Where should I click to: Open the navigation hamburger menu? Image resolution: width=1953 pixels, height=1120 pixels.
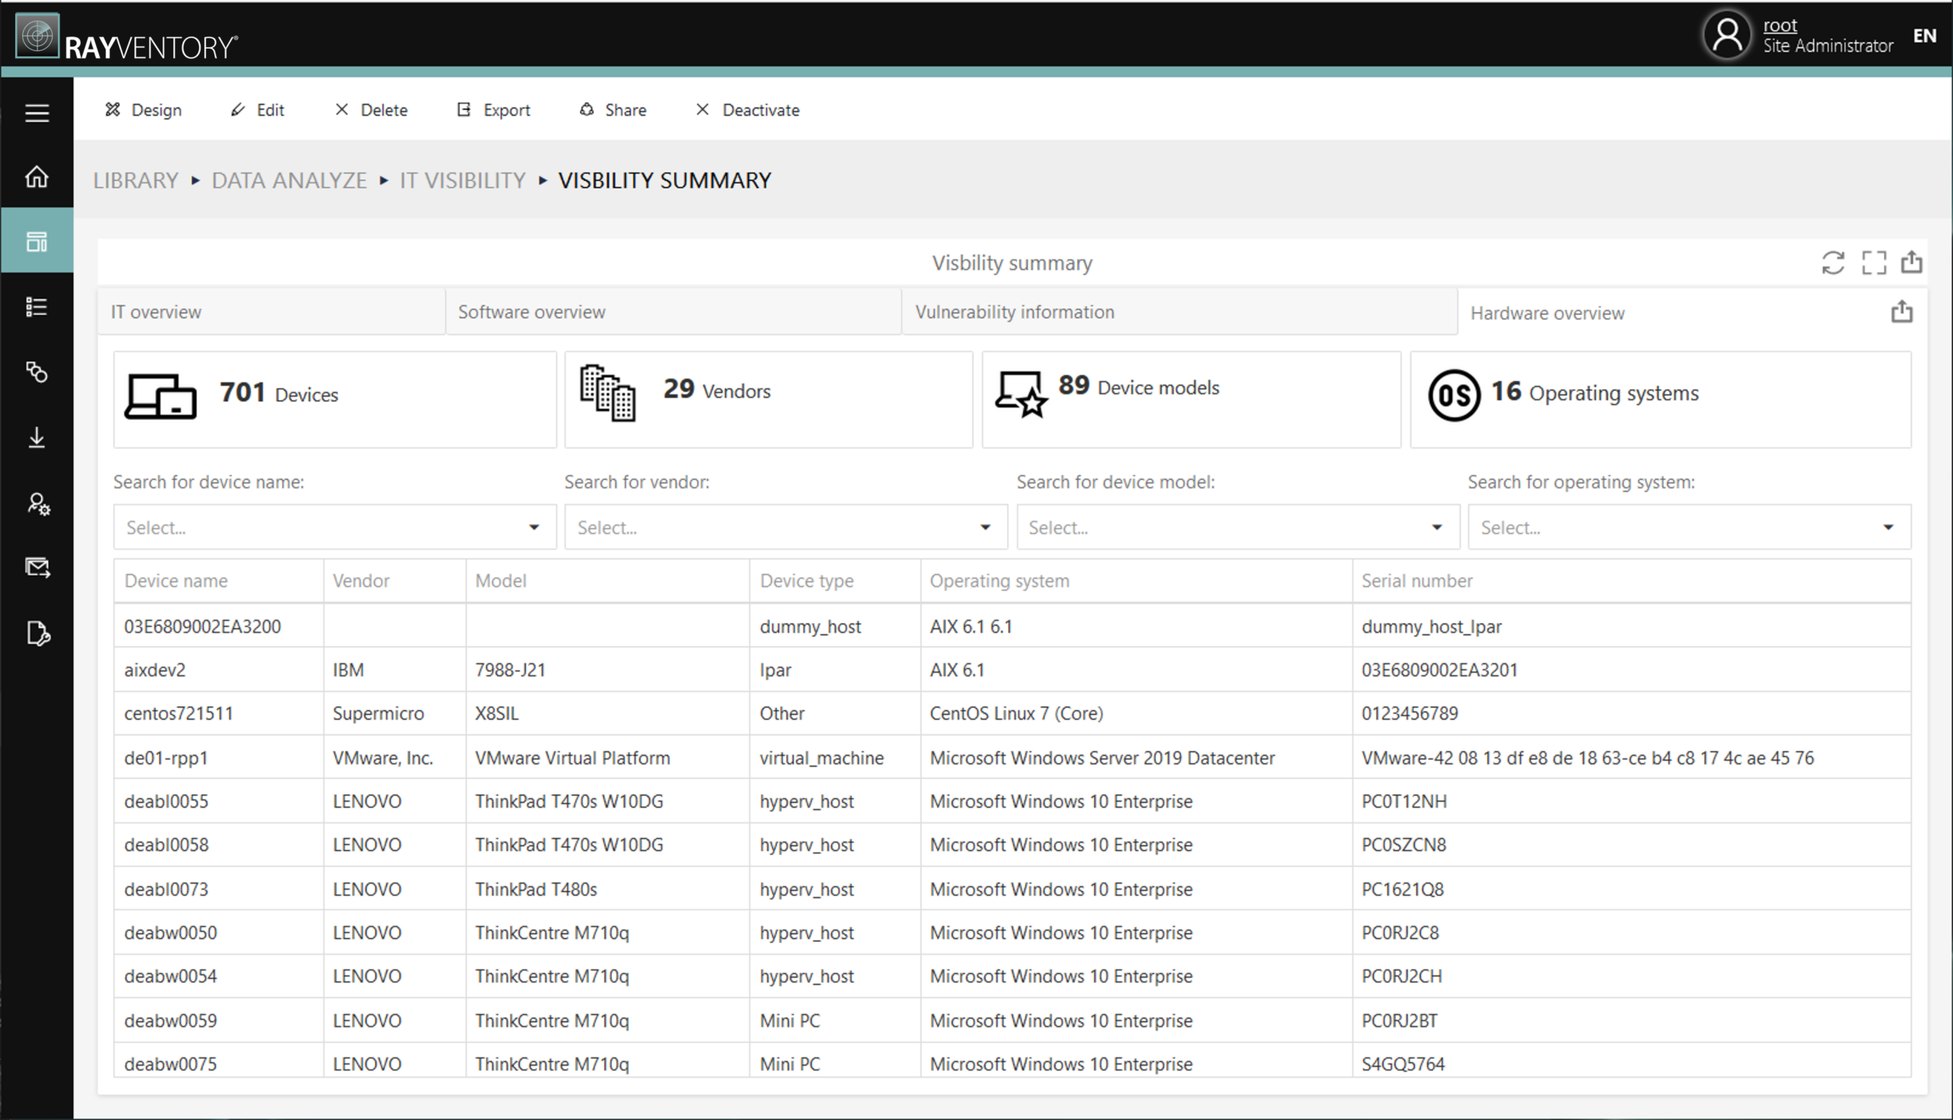(x=36, y=112)
